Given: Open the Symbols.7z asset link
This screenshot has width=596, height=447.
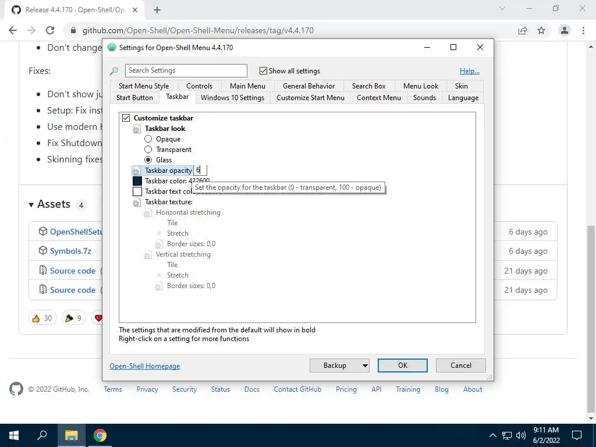Looking at the screenshot, I should point(70,251).
